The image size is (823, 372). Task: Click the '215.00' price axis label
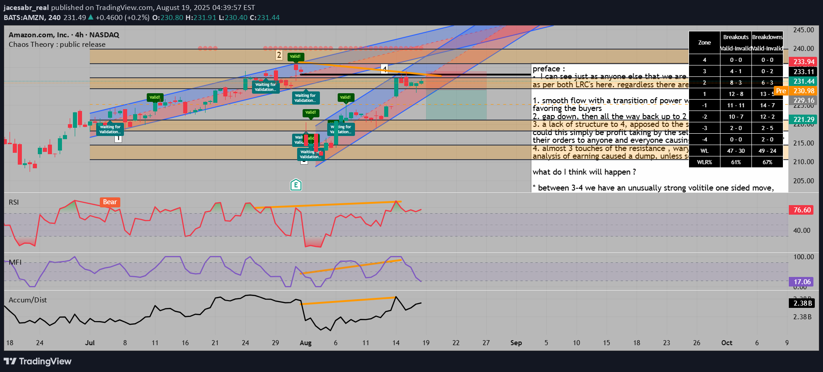click(803, 143)
